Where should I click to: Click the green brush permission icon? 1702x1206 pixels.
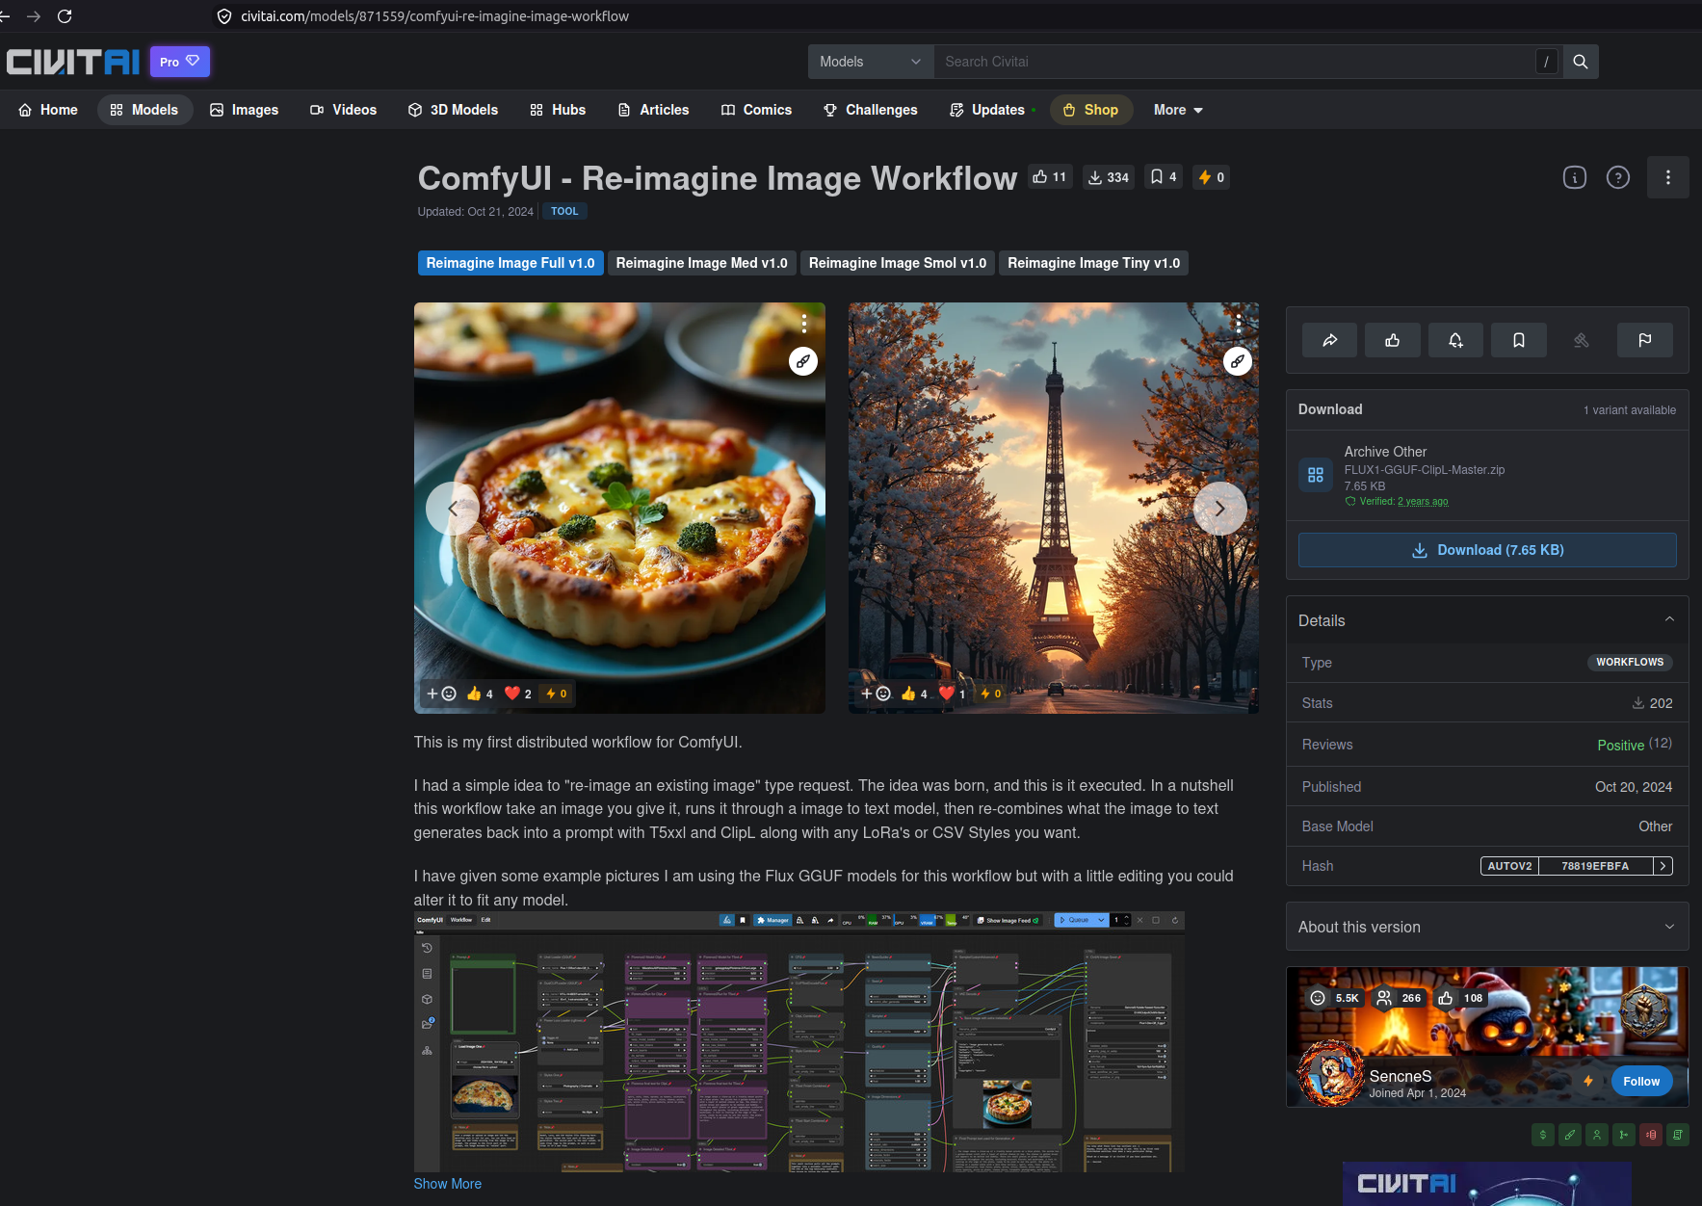click(1570, 1135)
